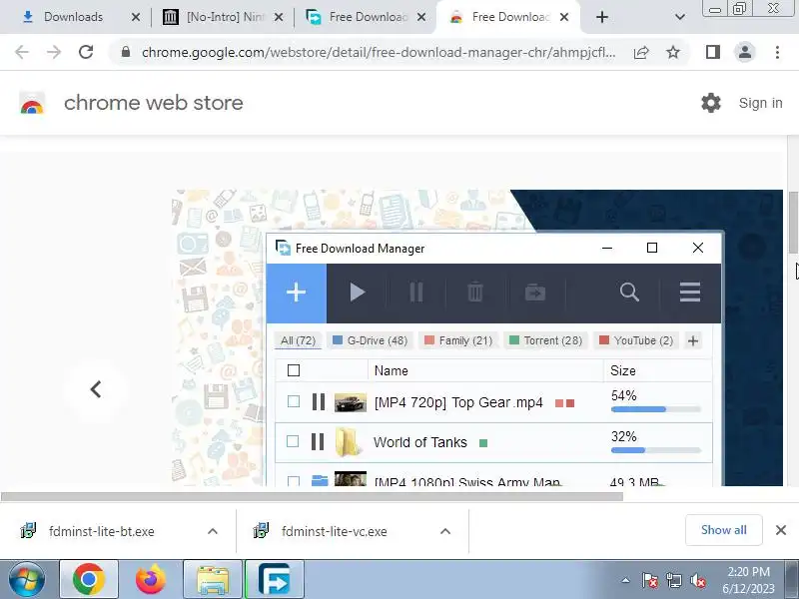Click the search magnifier in FDM toolbar
This screenshot has height=599, width=799.
coord(629,293)
